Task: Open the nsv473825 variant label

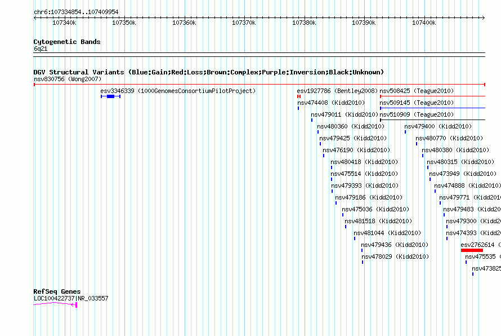Action: 486,268
